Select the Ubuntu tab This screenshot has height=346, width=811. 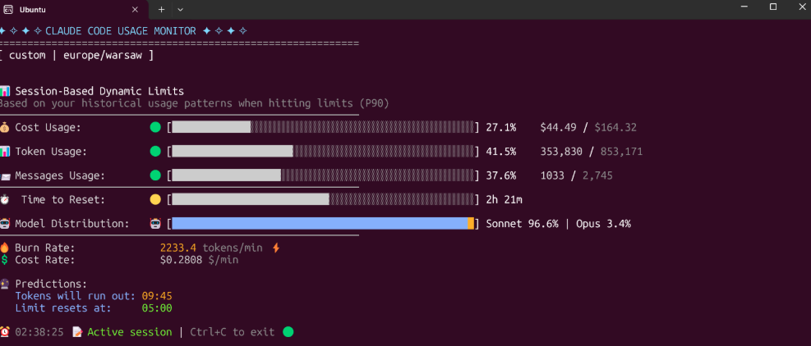[66, 9]
